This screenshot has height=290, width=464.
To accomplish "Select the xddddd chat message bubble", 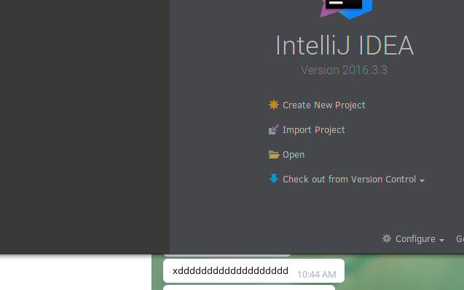I will tap(253, 270).
